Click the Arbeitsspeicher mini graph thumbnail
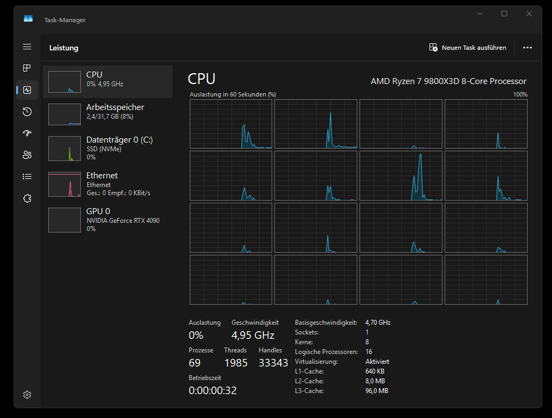 tap(65, 114)
